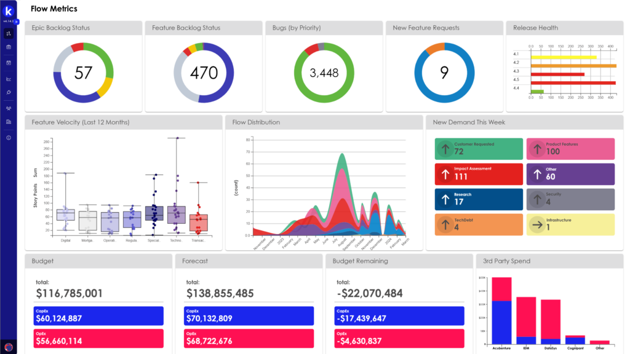The image size is (630, 354).
Task: Open the settings gear icon in the sidebar
Action: (x=9, y=92)
